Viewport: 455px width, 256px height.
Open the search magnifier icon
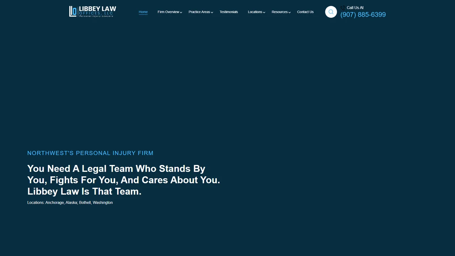click(x=331, y=12)
